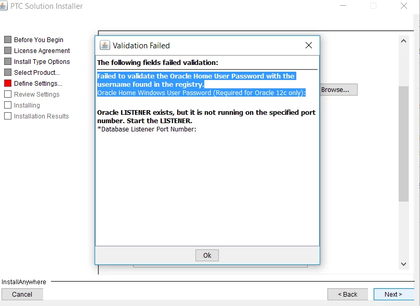Click the InstallAnywhere label
Image resolution: width=420 pixels, height=306 pixels.
[24, 282]
